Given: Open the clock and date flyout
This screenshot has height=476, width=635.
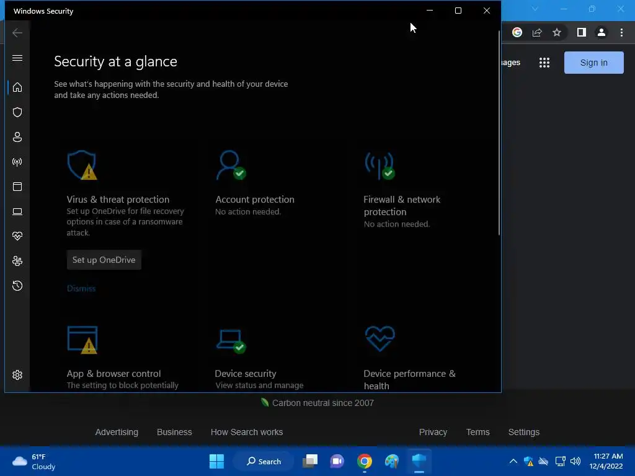Looking at the screenshot, I should pyautogui.click(x=606, y=461).
